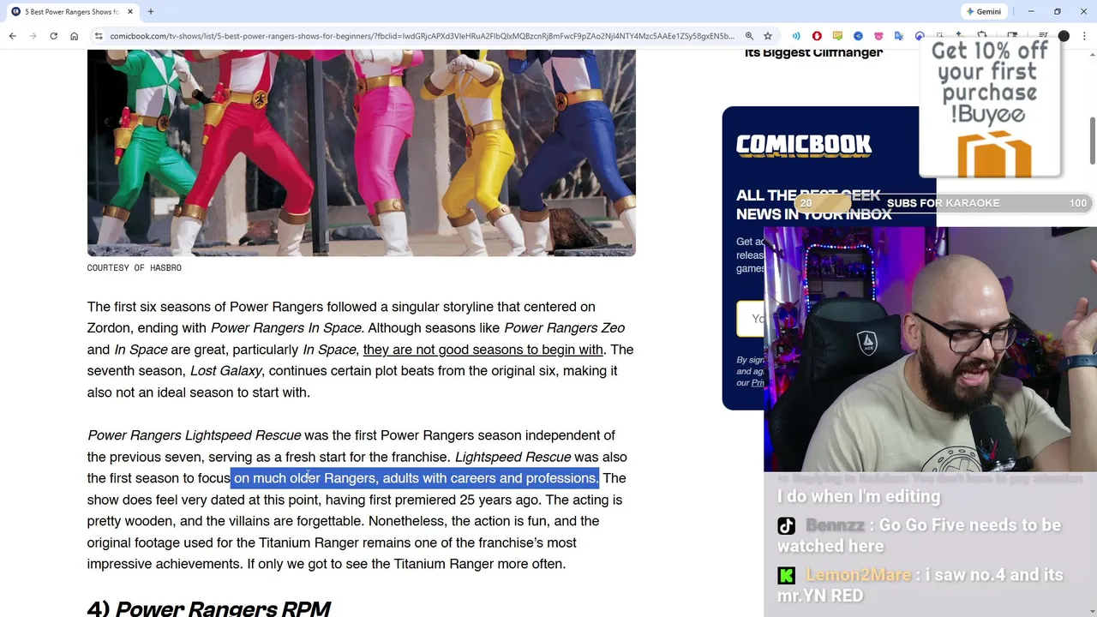Click the username Bennzz in chat

[835, 525]
